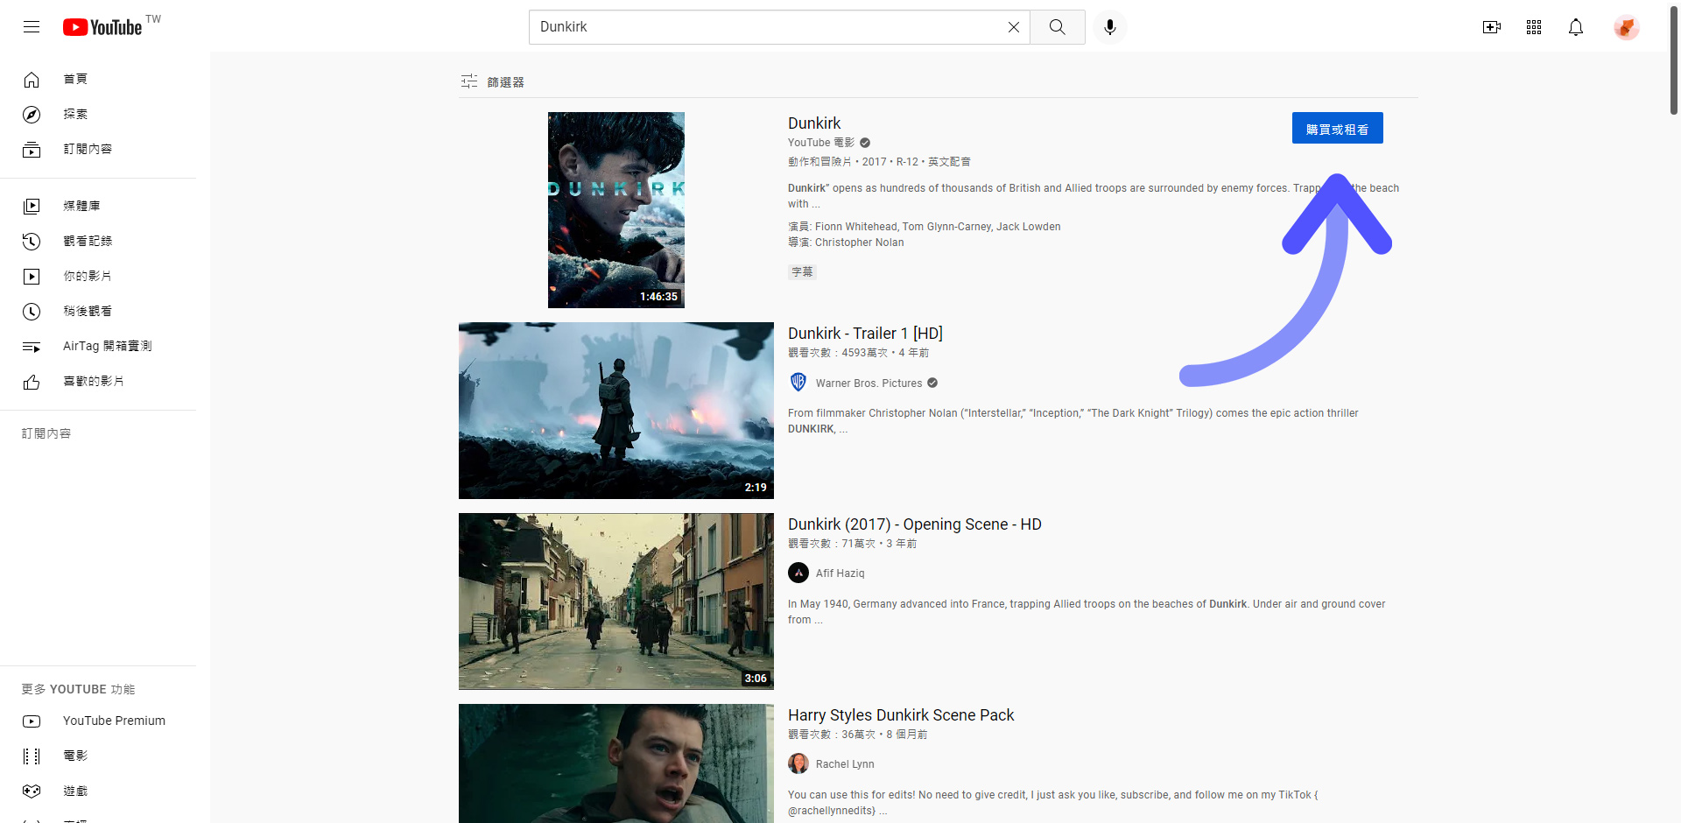Viewport: 1681px width, 823px height.
Task: Open 觀看記錄 history in sidebar
Action: 98,241
